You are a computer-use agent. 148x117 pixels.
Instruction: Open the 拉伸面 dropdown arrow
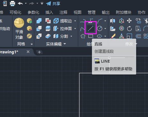pos(75,28)
